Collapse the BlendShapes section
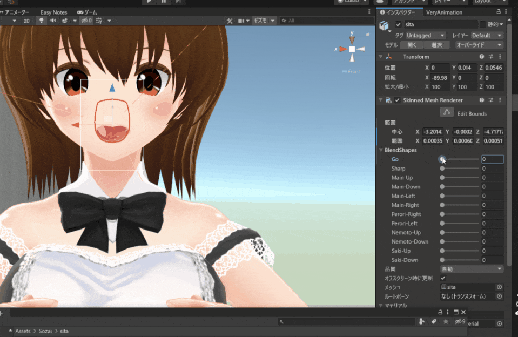This screenshot has width=518, height=337. pos(381,150)
